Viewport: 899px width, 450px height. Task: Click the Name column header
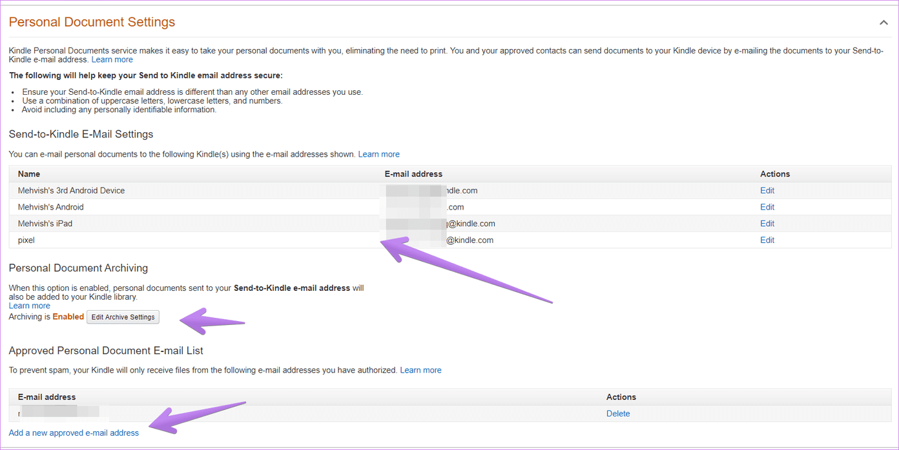pyautogui.click(x=29, y=174)
